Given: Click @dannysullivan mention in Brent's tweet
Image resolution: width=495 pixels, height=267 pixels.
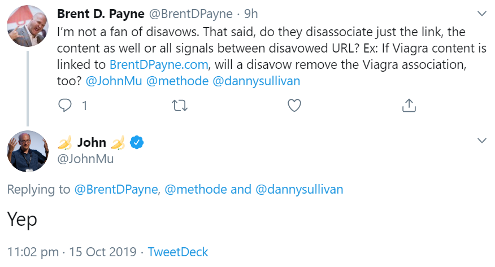Looking at the screenshot, I should 256,81.
